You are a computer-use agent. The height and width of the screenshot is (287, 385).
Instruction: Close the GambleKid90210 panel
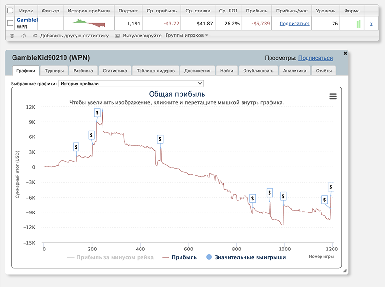(345, 53)
